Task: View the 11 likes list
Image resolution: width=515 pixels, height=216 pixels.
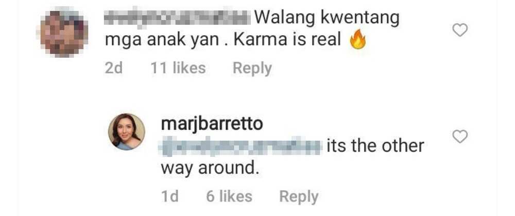Action: click(178, 68)
